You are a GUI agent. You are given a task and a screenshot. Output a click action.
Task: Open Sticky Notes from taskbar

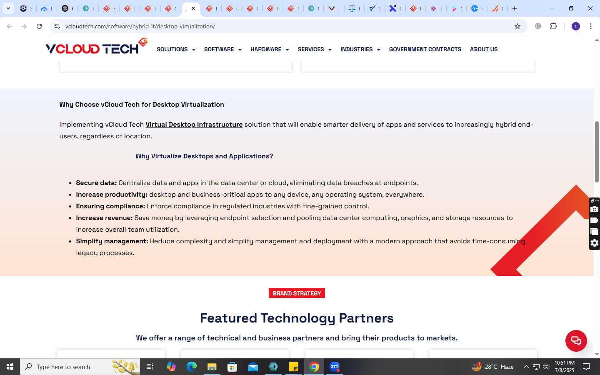click(294, 367)
